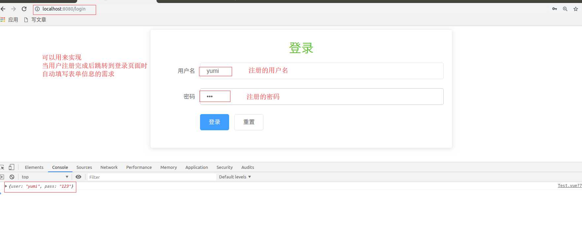Open the Network tab
Viewport: 582px width, 247px height.
(x=109, y=167)
